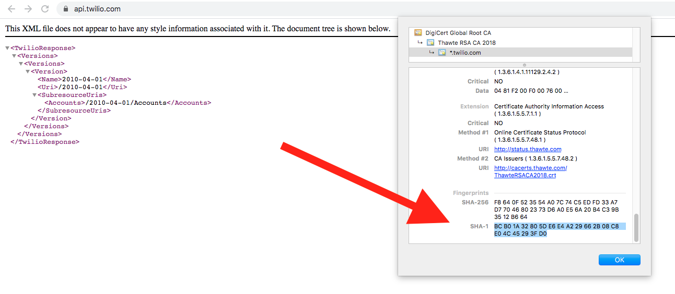Select the Thawte RSA CA 2018 certificate icon
Image resolution: width=675 pixels, height=294 pixels.
pos(430,43)
